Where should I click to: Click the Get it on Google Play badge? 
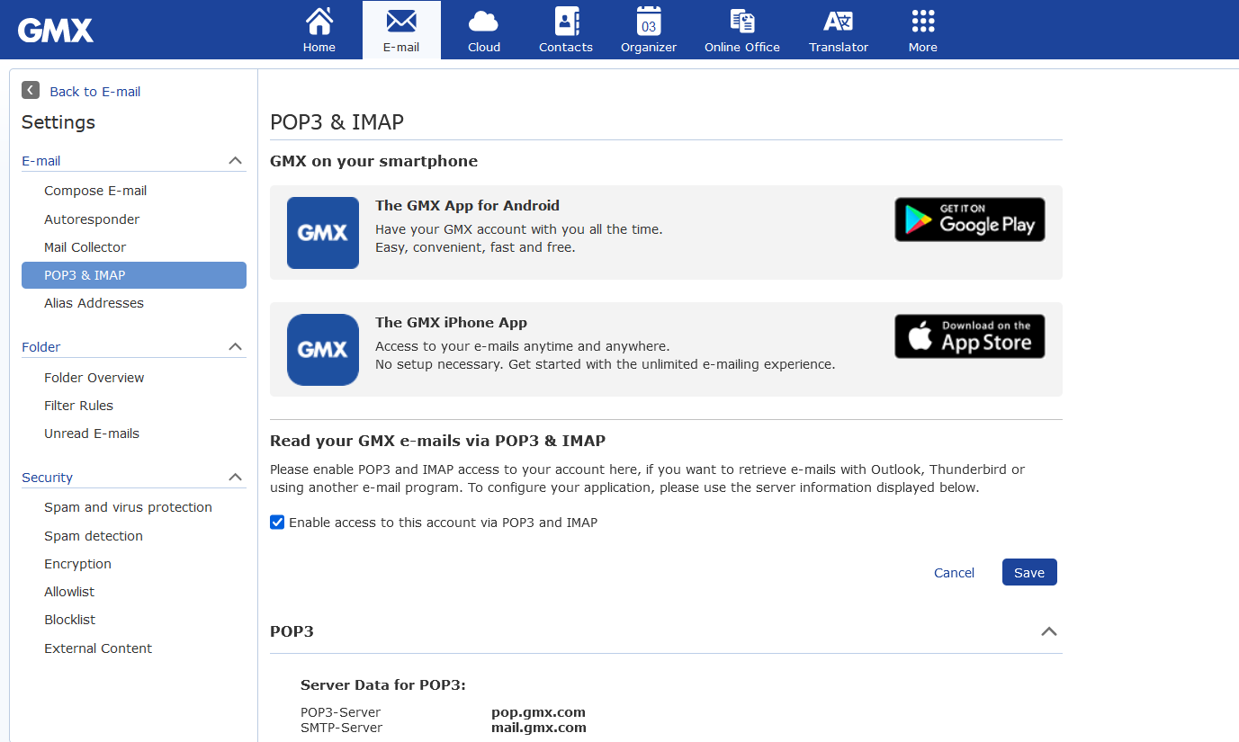tap(970, 219)
